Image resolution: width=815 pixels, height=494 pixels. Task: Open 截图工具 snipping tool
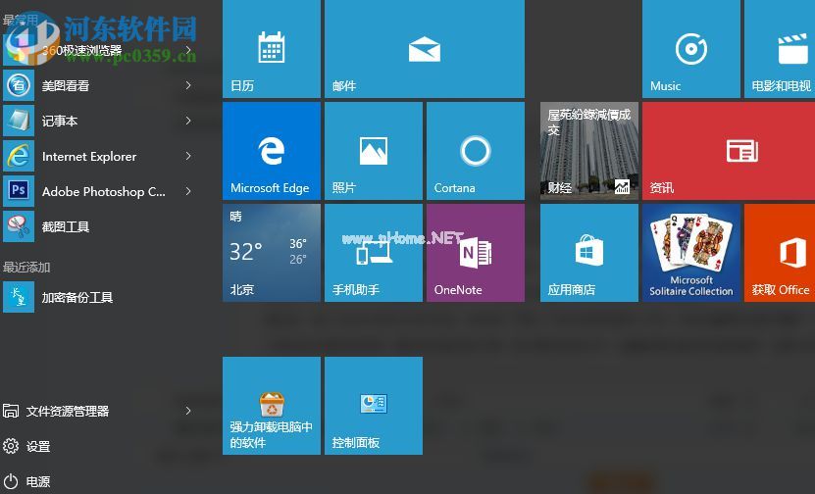pos(99,226)
